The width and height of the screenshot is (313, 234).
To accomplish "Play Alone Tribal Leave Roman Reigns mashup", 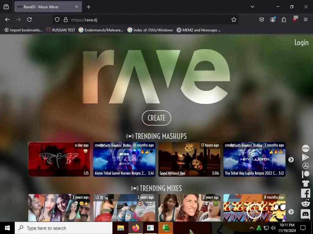I will (124, 159).
